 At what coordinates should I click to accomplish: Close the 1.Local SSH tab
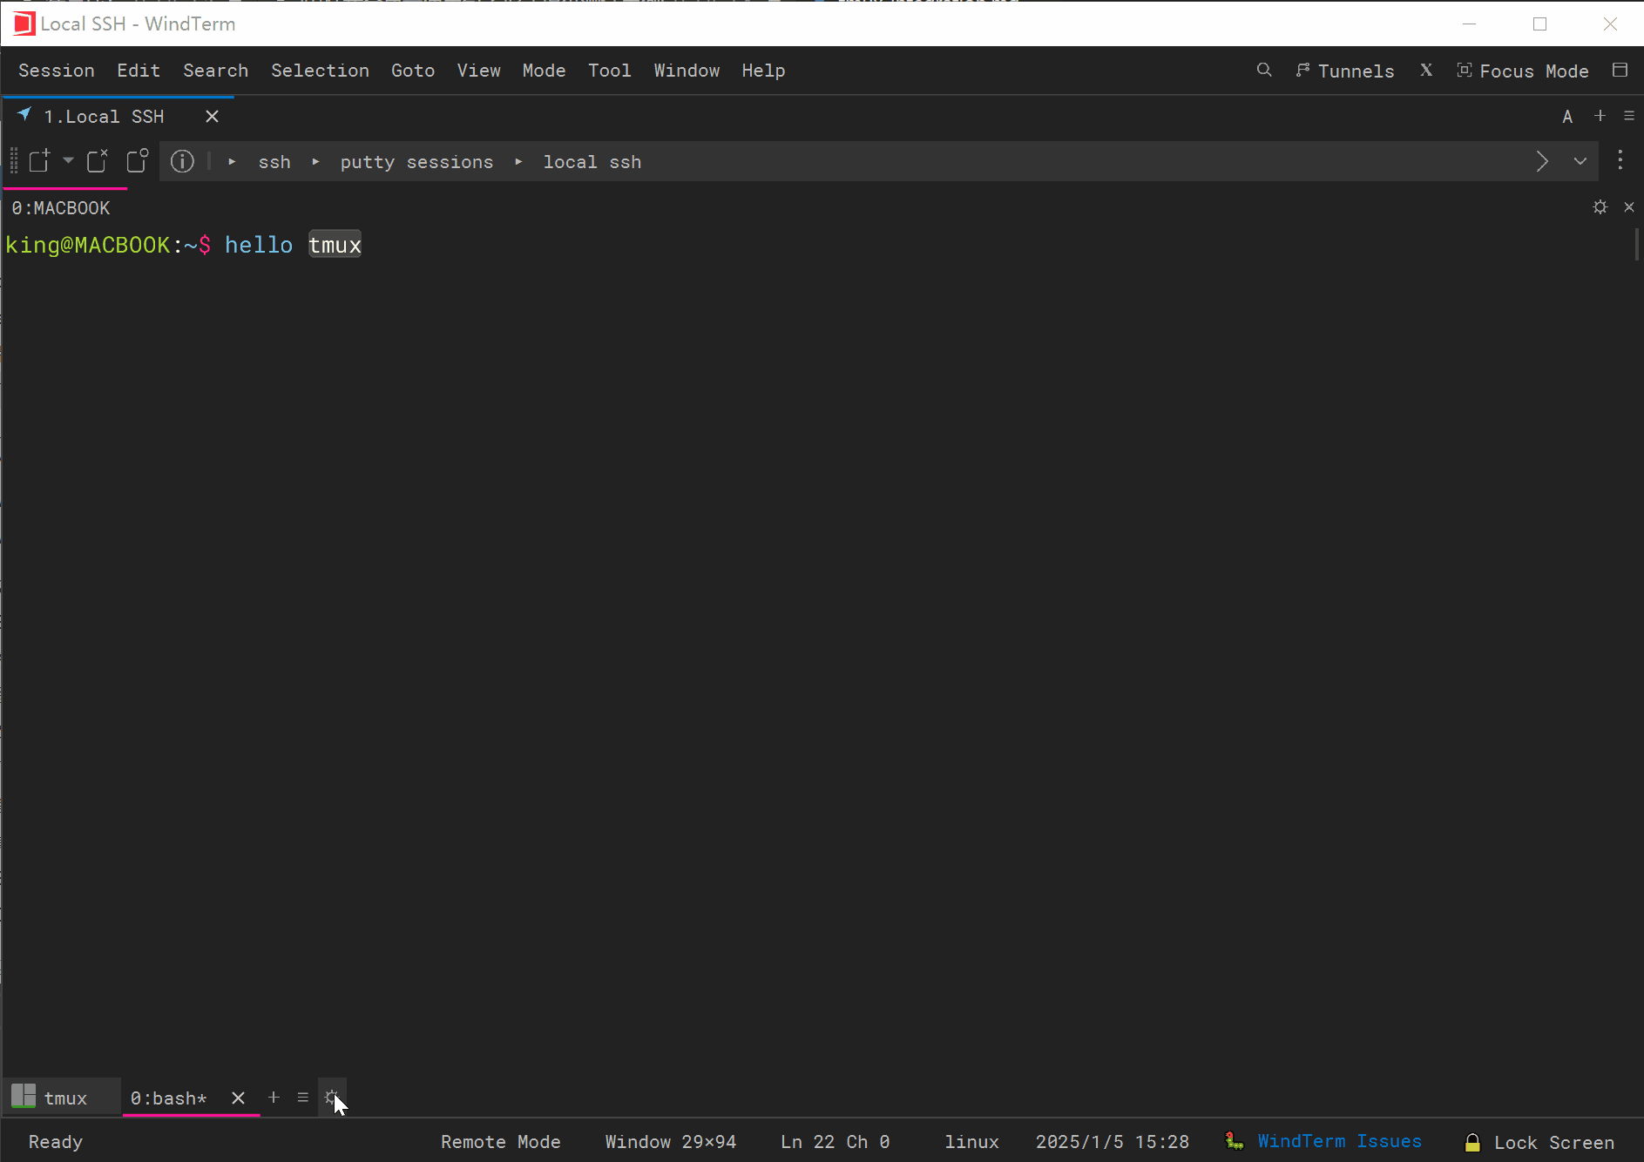tap(212, 117)
